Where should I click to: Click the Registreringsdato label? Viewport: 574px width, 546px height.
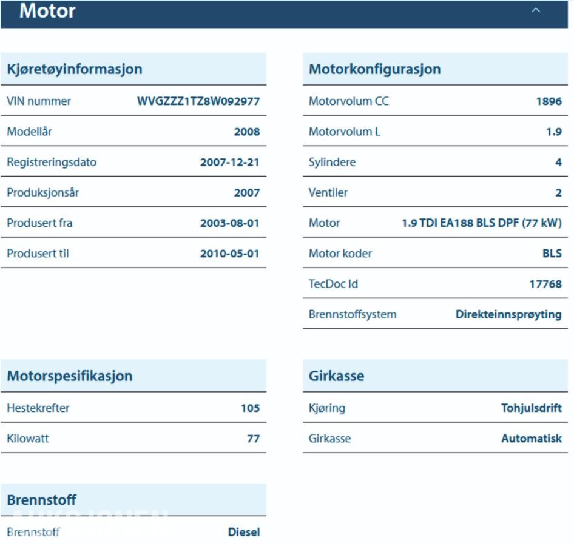(x=52, y=162)
